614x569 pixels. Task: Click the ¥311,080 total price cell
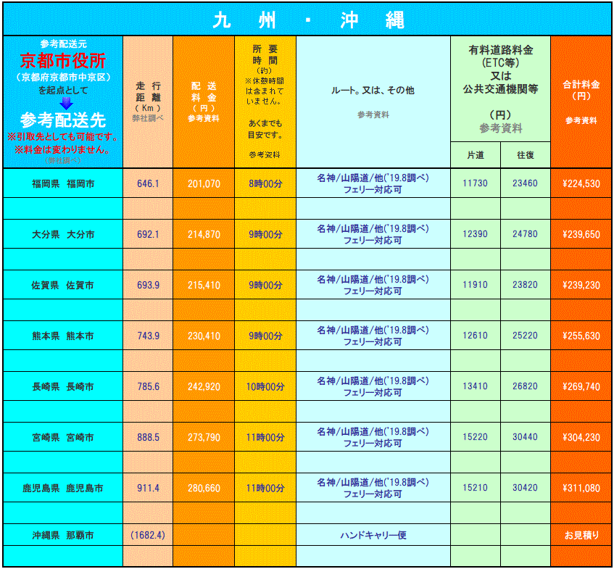(581, 489)
